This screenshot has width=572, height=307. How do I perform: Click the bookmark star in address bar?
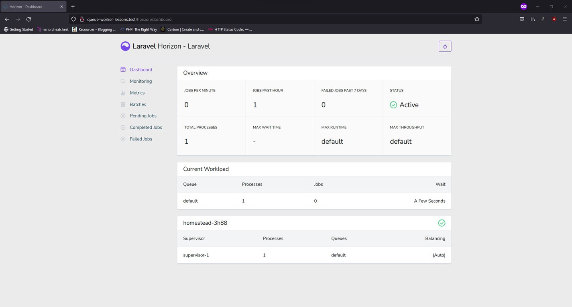tap(476, 19)
